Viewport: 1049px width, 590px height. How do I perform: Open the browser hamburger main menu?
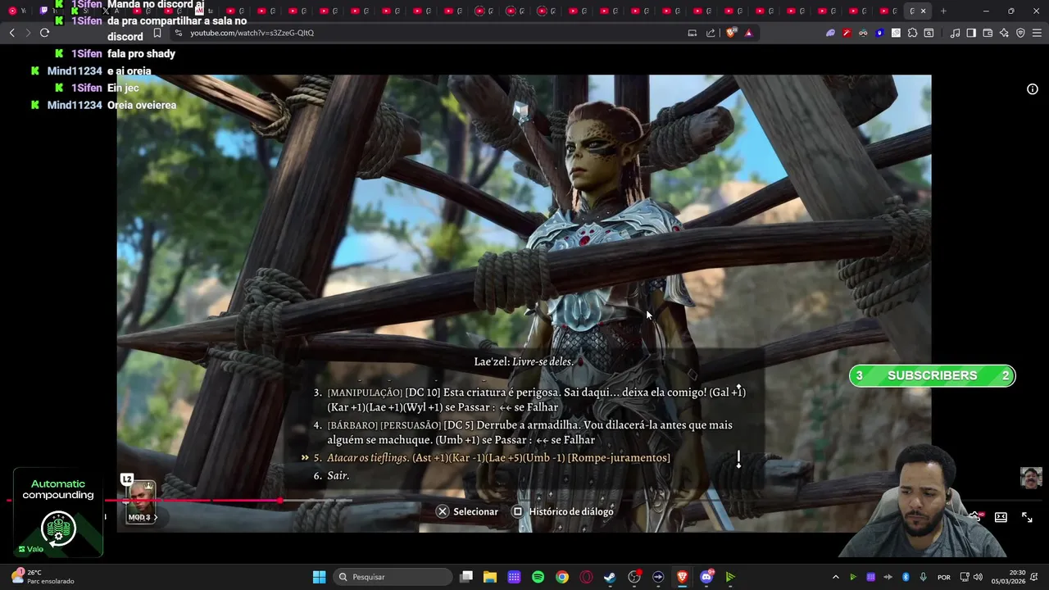(1037, 33)
